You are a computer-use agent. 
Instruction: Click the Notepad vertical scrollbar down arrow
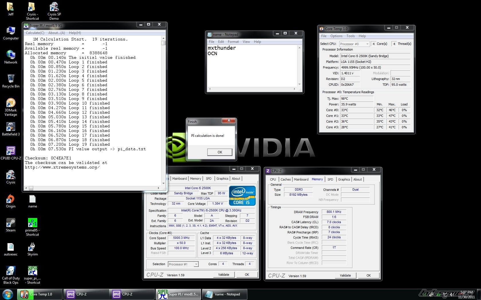tap(299, 84)
